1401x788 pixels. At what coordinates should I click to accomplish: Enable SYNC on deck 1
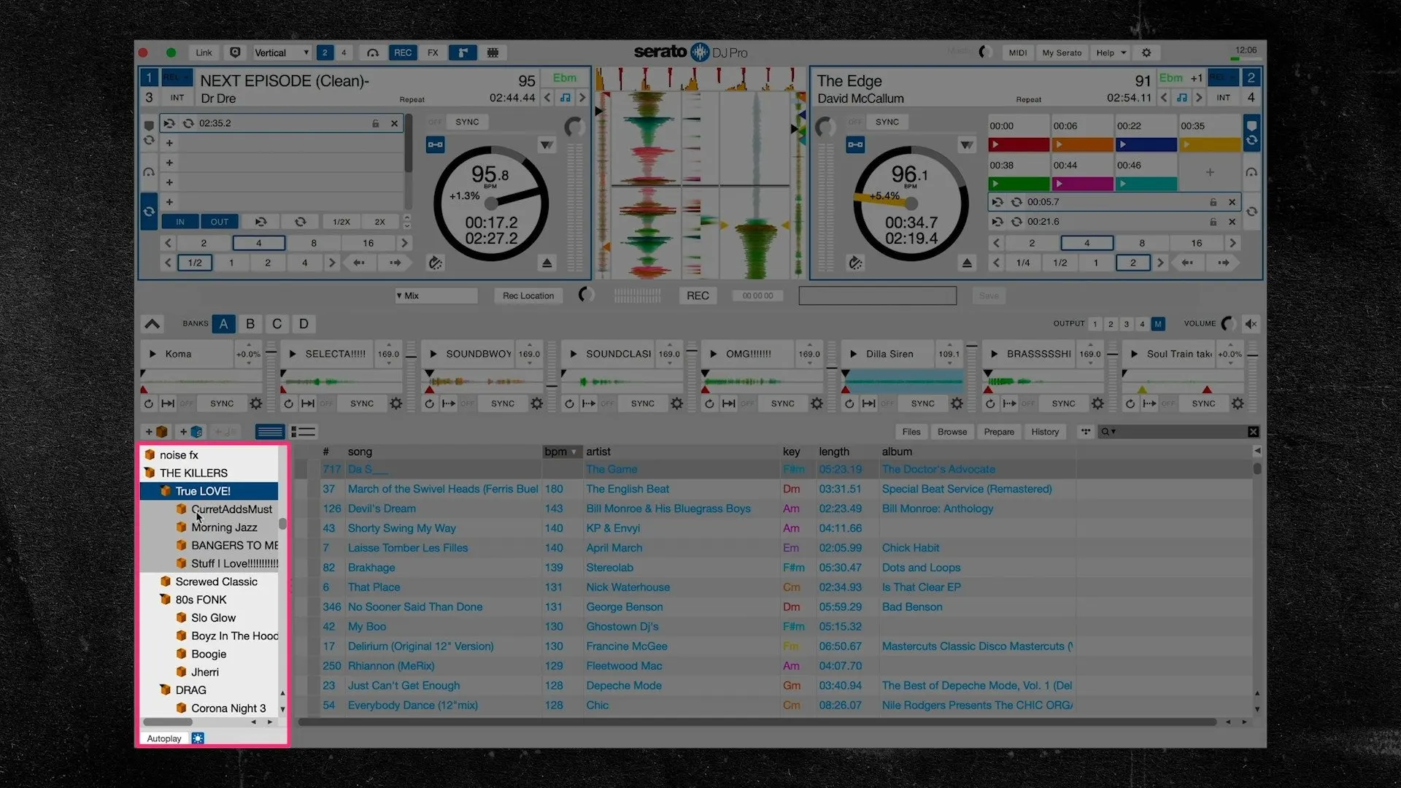[467, 122]
